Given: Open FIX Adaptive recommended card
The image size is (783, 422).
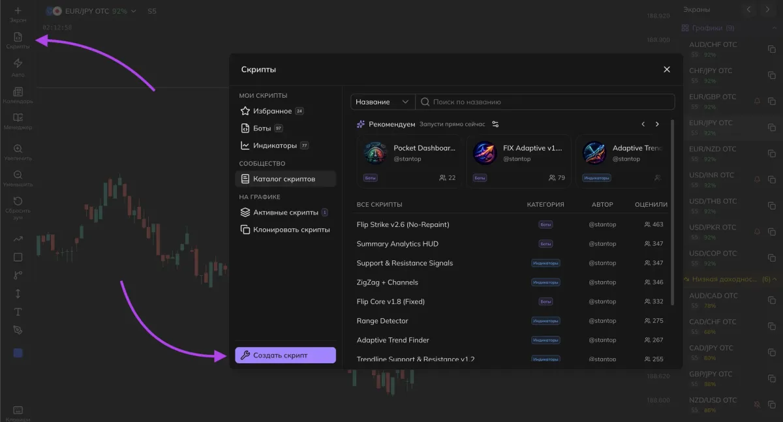Looking at the screenshot, I should click(519, 161).
